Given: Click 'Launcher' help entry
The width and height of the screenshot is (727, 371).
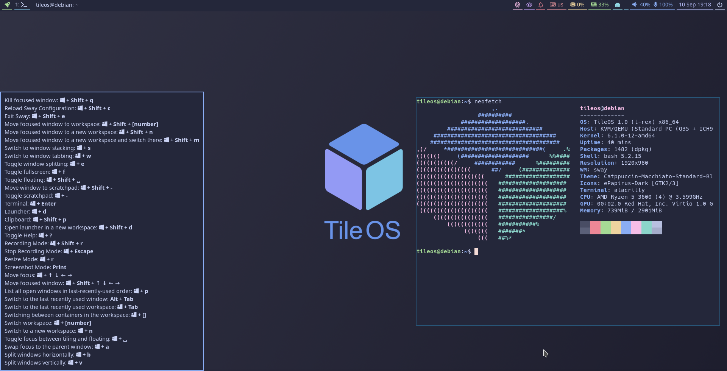Looking at the screenshot, I should click(x=25, y=212).
